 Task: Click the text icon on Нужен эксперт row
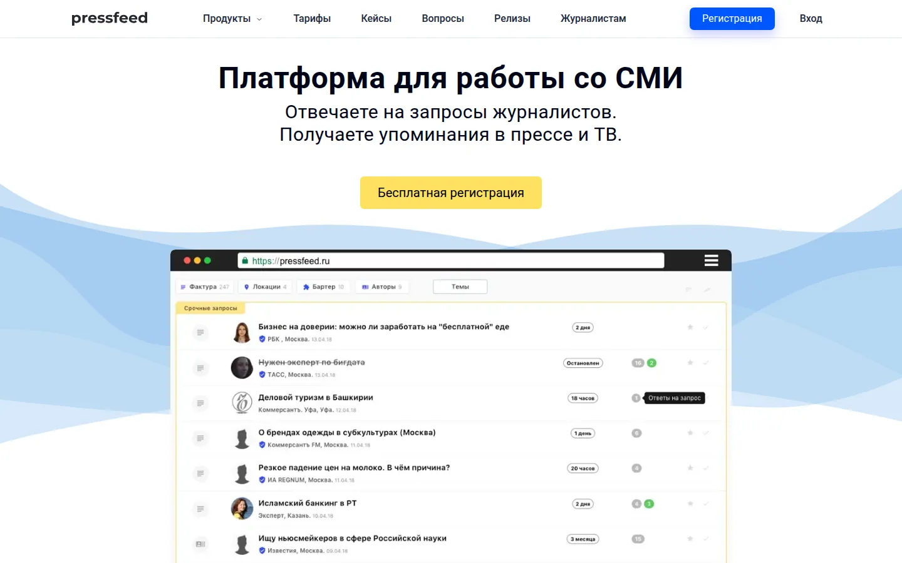pos(200,368)
